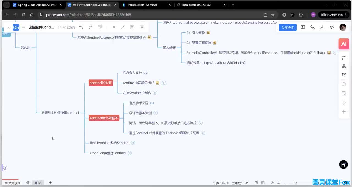
Task: Adjust the zoom slider handle
Action: click(x=295, y=183)
